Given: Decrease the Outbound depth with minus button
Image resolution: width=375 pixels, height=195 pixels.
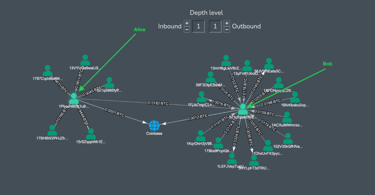Looking at the screenshot, I should tap(227, 30).
